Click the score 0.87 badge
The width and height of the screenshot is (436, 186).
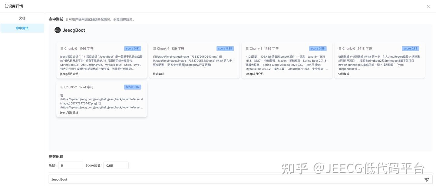click(133, 87)
